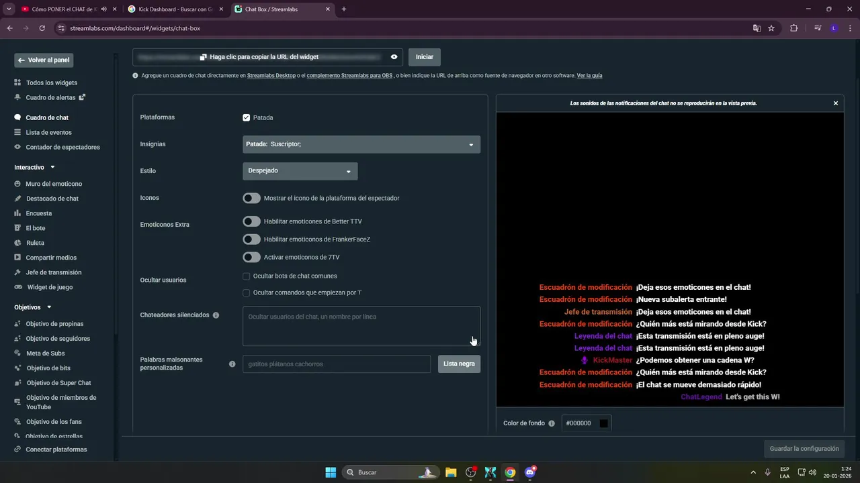Open the Insignias dropdown showing Suscriptor
The width and height of the screenshot is (860, 483).
(361, 144)
